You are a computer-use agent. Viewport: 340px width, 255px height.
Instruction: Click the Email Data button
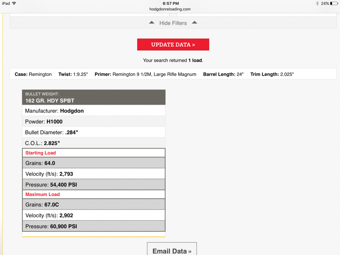(172, 250)
